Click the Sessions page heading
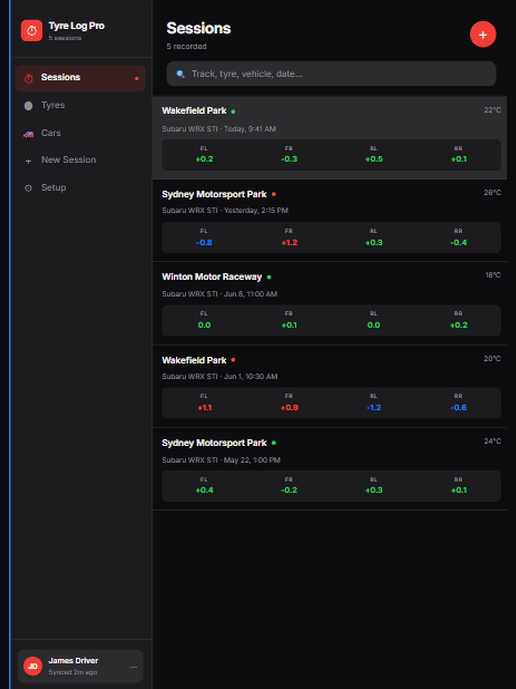516x689 pixels. click(198, 28)
